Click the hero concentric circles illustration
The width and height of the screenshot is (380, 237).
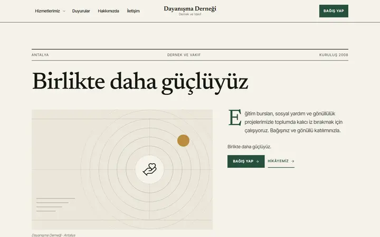tap(122, 169)
